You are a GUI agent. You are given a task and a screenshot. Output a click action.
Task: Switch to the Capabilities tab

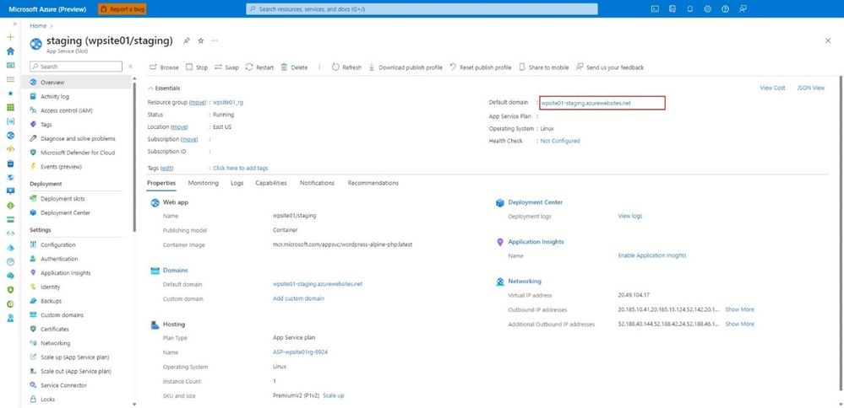coord(271,183)
